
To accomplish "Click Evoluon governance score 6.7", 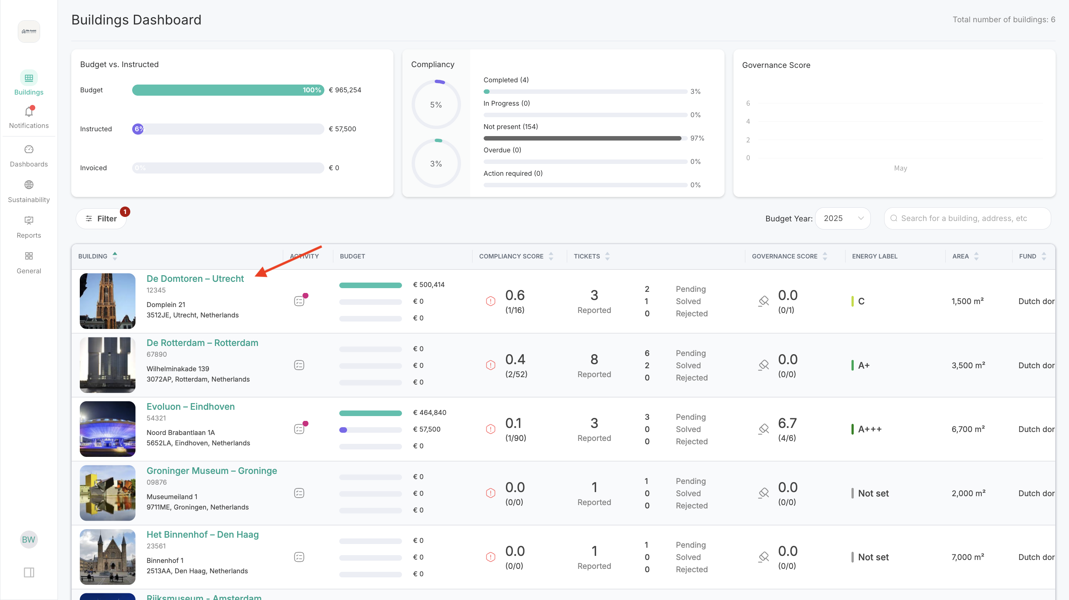I will 787,423.
